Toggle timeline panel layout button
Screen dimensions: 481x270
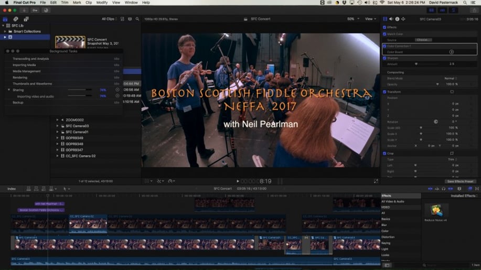coord(442,10)
